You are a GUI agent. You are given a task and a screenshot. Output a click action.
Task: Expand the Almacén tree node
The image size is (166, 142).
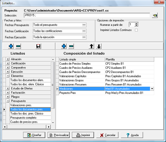point(8,59)
